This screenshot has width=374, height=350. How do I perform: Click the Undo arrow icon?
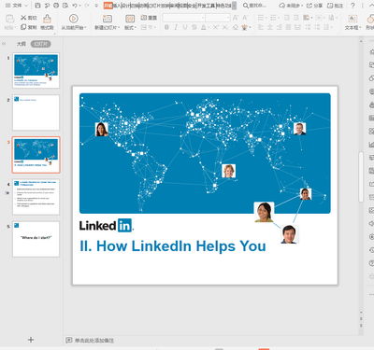75,6
